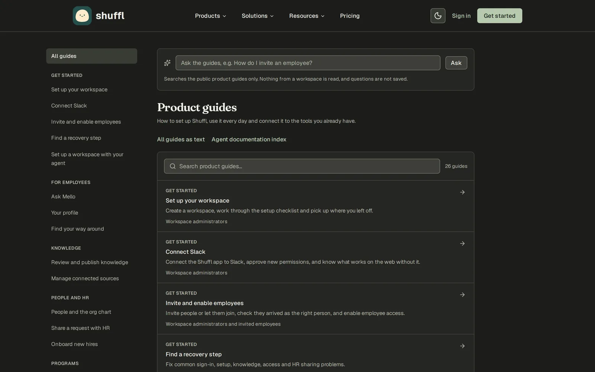Open the Pricing page
Screen dimensions: 595x372
(x=350, y=16)
